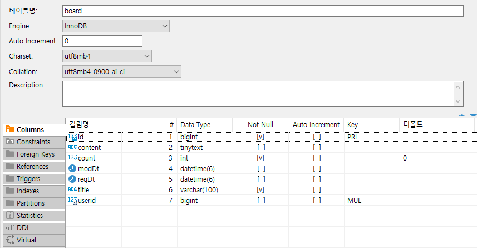Open the References tab
Viewport: 477px width, 248px height.
(x=35, y=166)
